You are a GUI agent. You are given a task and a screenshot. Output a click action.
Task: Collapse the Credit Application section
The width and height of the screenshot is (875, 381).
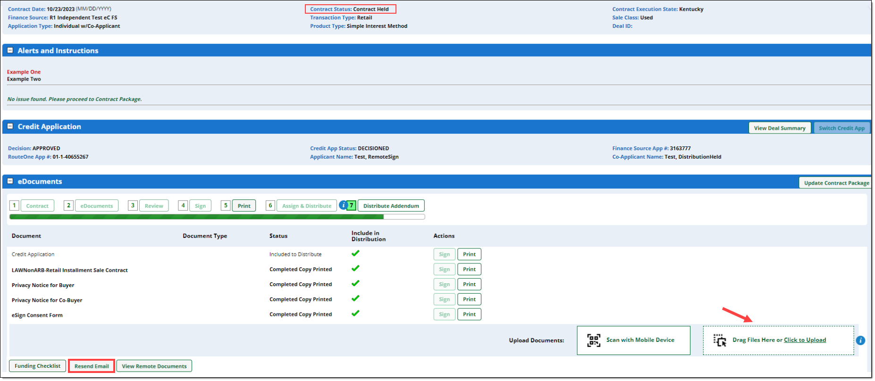tap(10, 127)
